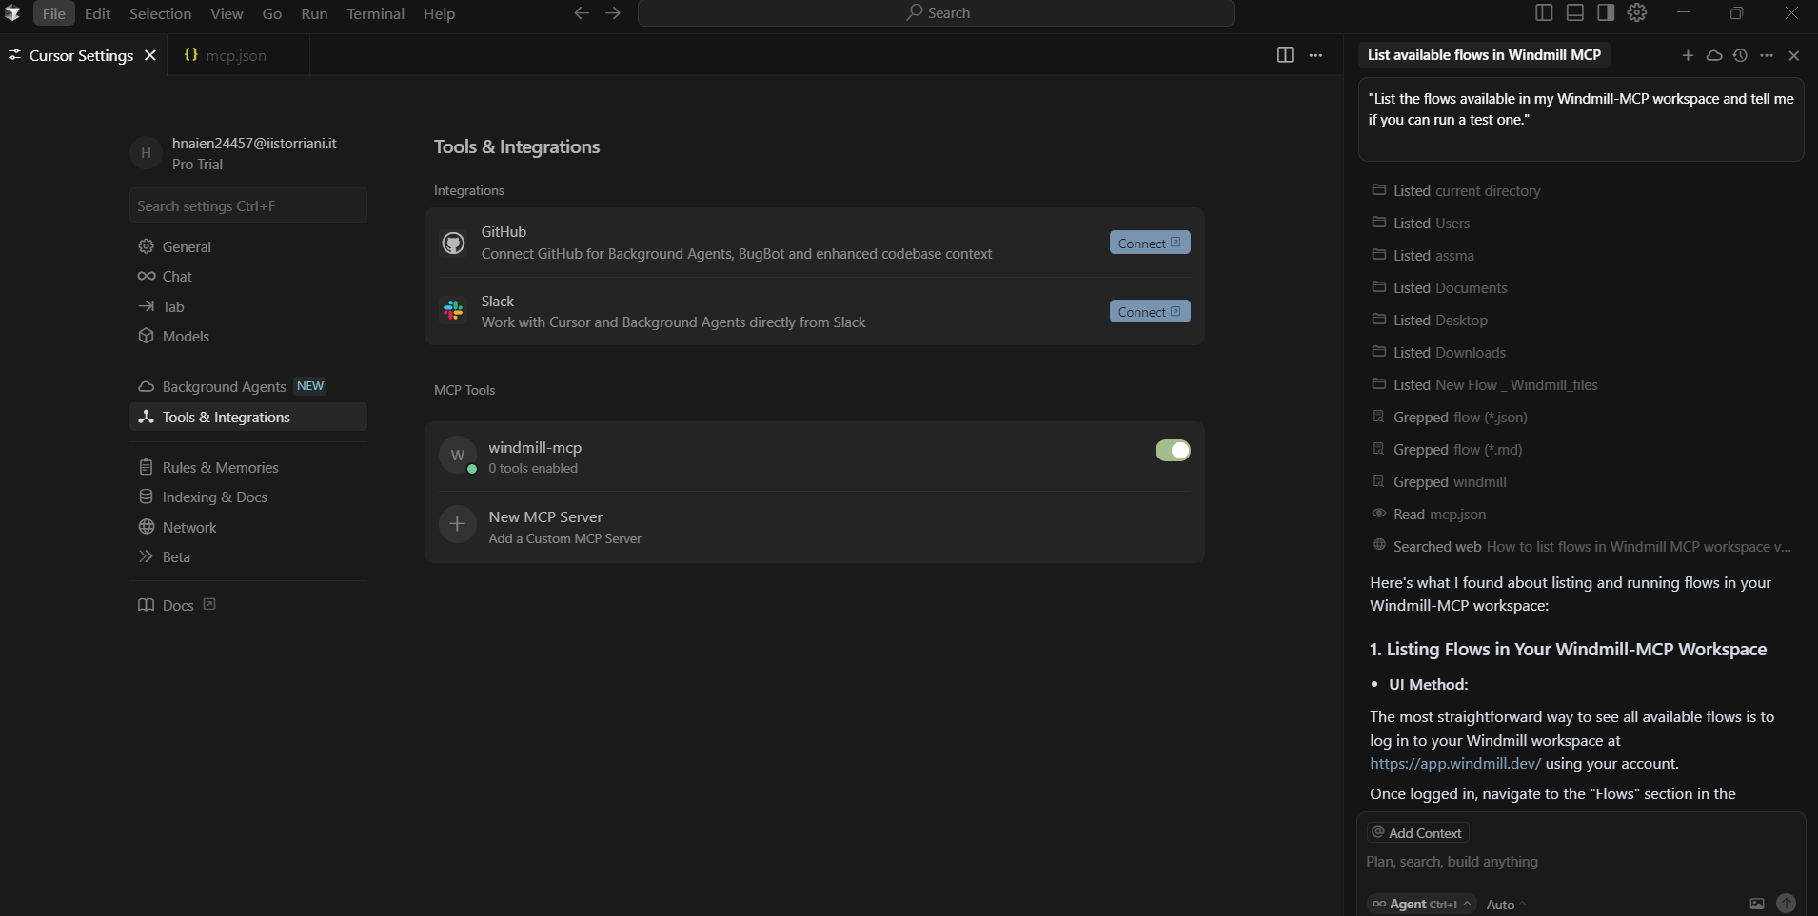Viewport: 1818px width, 916px height.
Task: Open Background Agents settings
Action: click(248, 386)
